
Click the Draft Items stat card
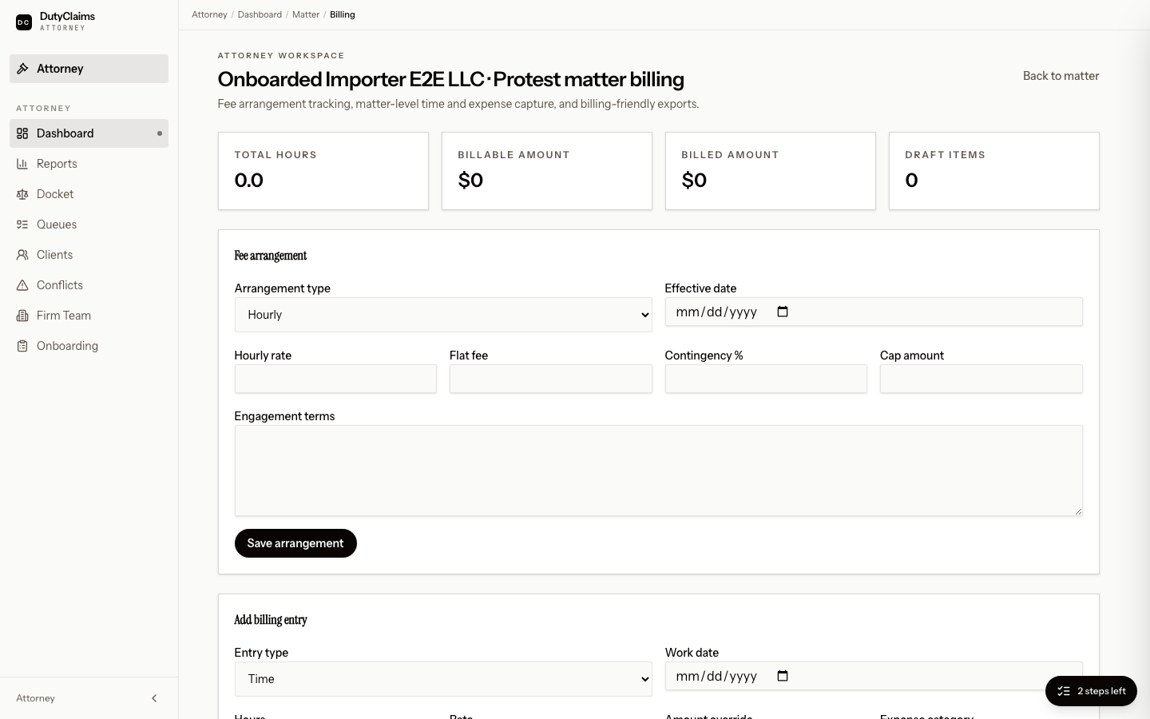[x=994, y=171]
